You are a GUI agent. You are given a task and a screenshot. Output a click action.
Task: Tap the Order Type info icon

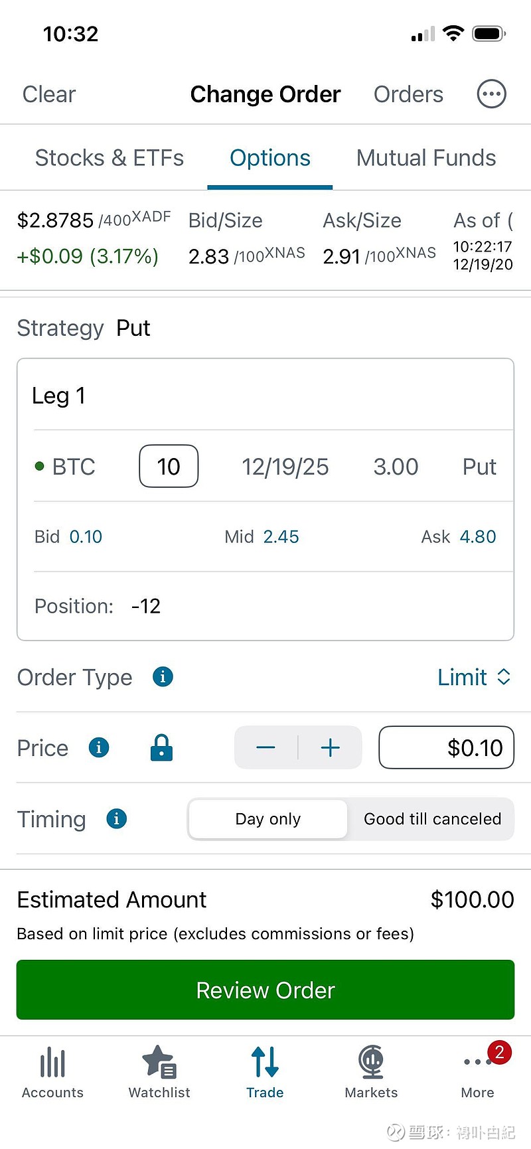(x=163, y=676)
